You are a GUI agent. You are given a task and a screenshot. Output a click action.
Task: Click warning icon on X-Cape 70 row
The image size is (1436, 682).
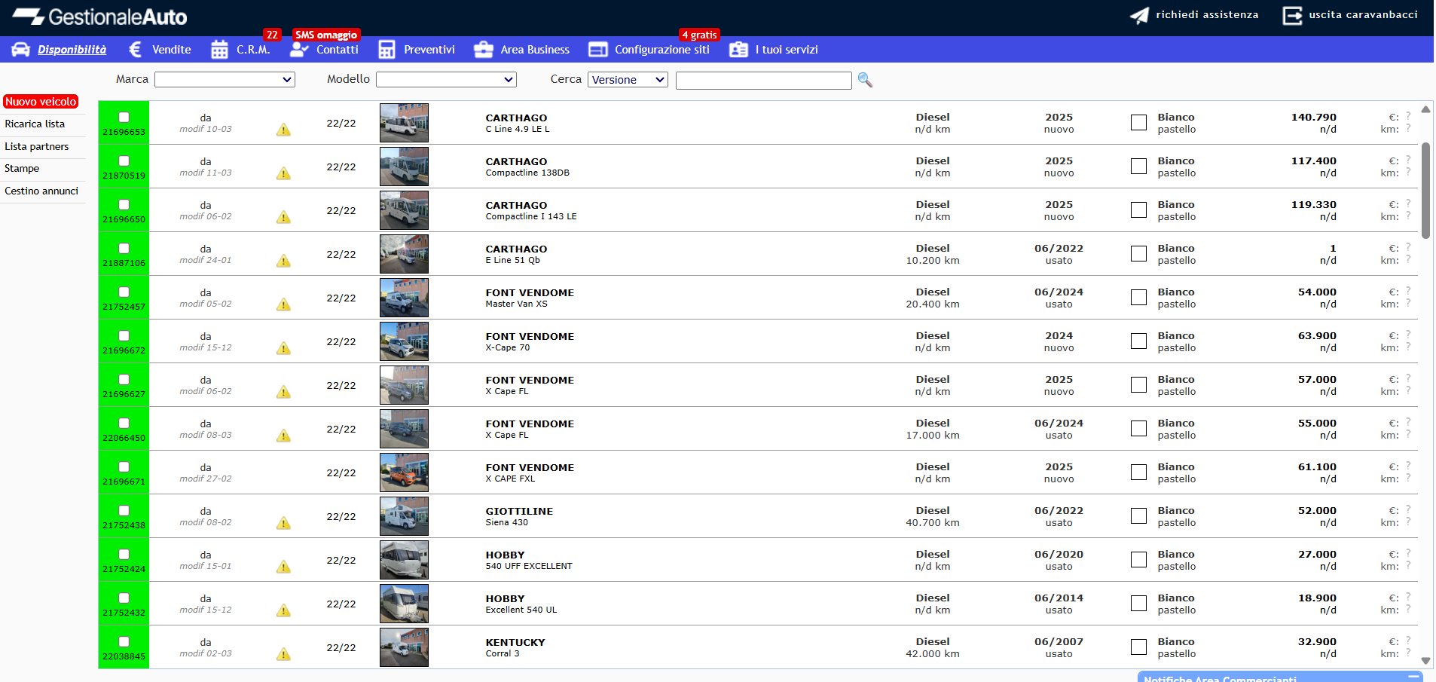(x=283, y=348)
